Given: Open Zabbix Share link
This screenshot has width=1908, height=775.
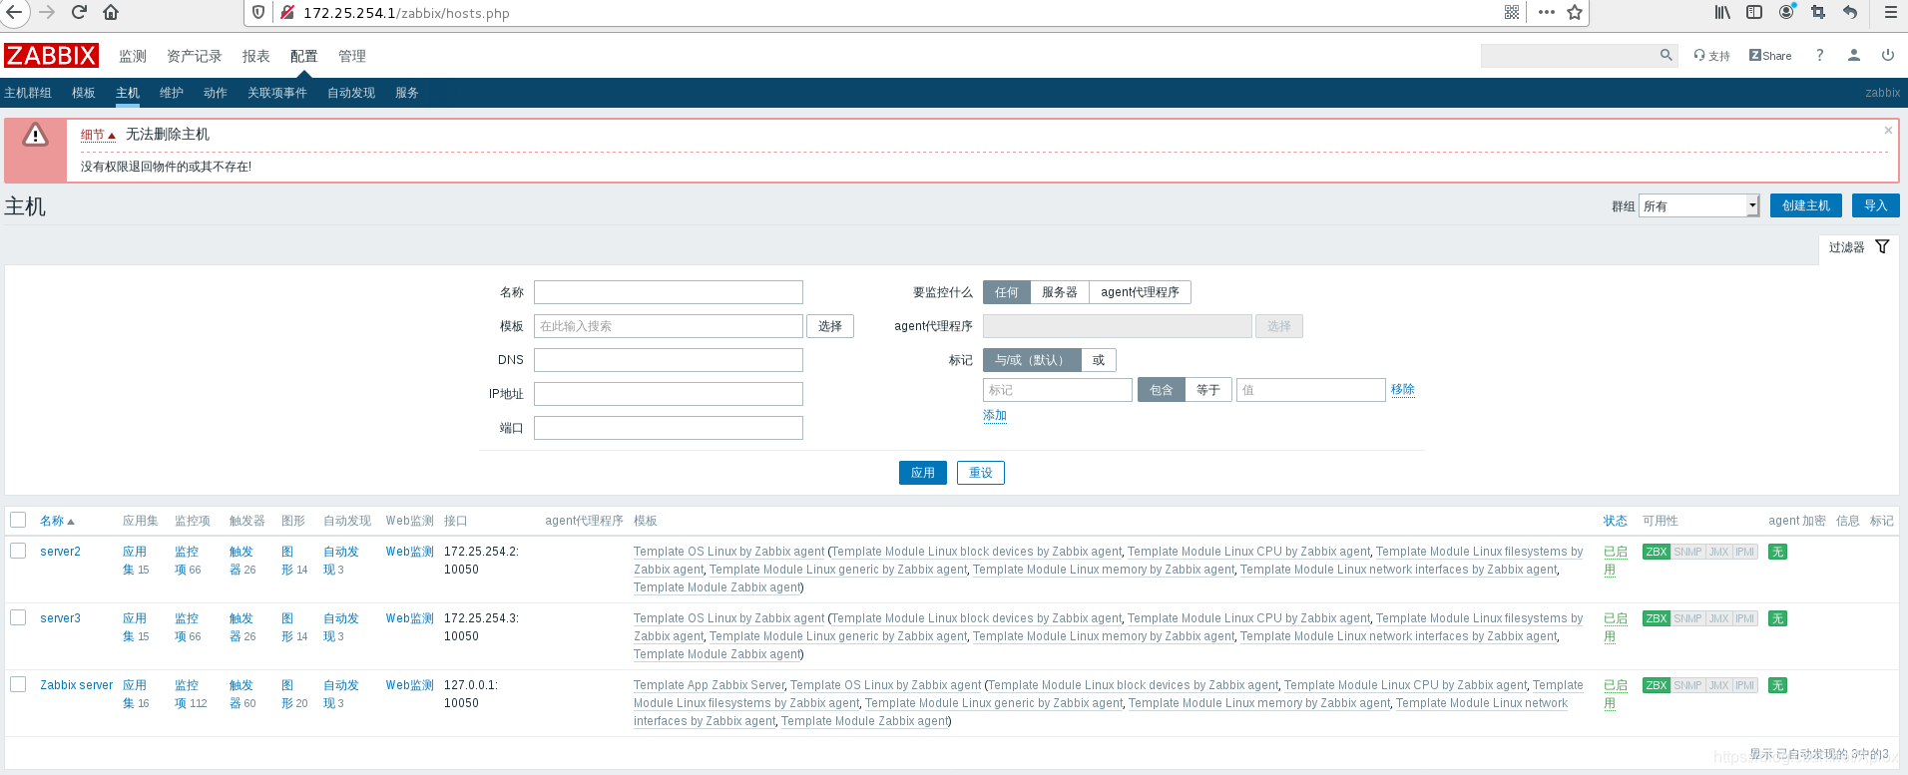Looking at the screenshot, I should 1770,56.
